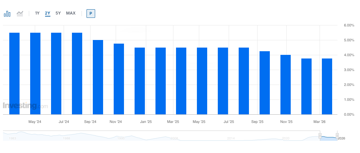360x153 pixels.
Task: Click the Mar '25 axis label
Action: tap(173, 122)
